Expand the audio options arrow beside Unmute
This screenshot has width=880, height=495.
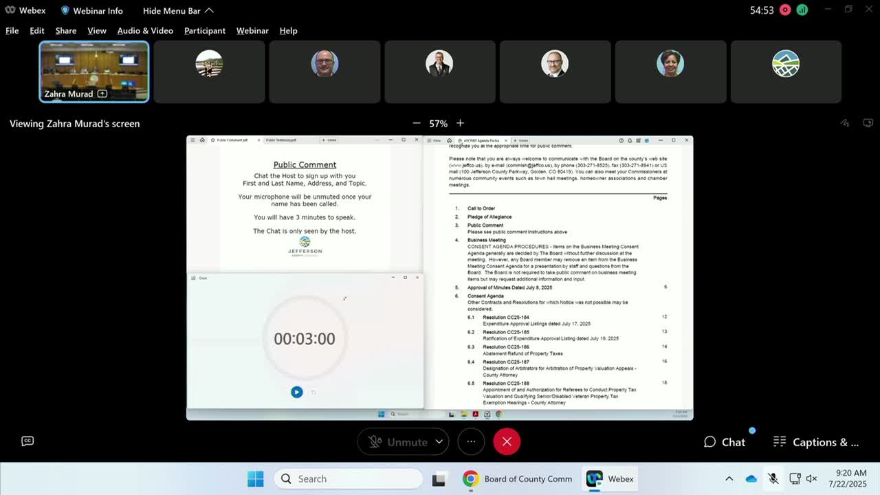[x=439, y=442]
